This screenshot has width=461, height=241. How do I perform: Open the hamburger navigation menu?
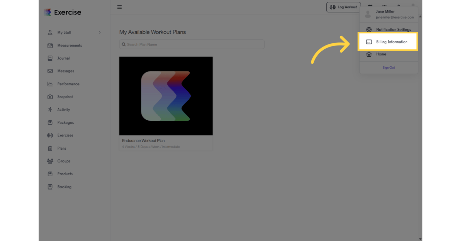(x=119, y=7)
